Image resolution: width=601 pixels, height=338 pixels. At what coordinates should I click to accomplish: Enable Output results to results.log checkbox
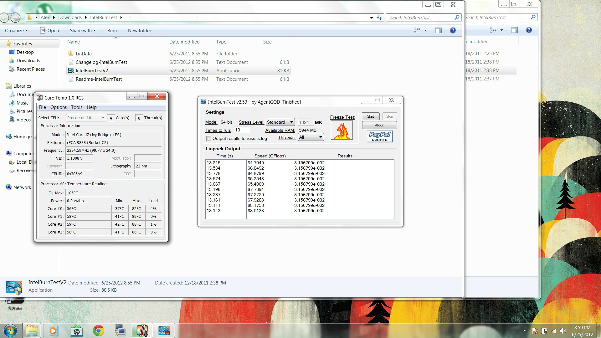click(x=209, y=138)
